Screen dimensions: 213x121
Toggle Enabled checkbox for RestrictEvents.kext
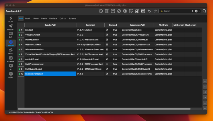107,74
